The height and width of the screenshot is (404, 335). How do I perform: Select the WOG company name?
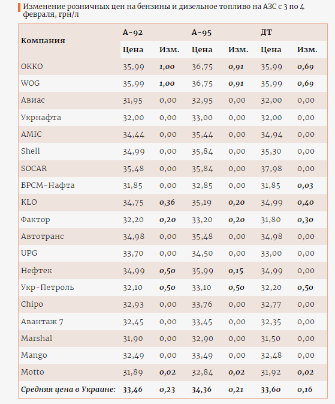point(31,83)
